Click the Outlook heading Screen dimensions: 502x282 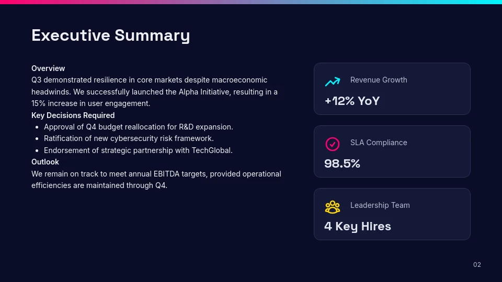[45, 162]
